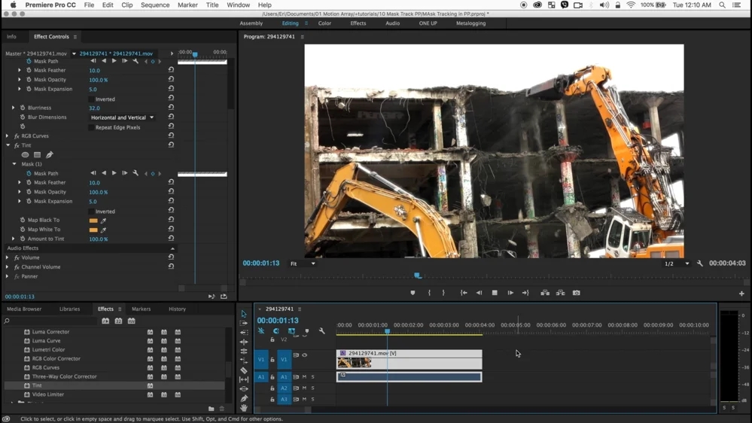The width and height of the screenshot is (752, 423).
Task: Click Mark In button
Action: 429,293
